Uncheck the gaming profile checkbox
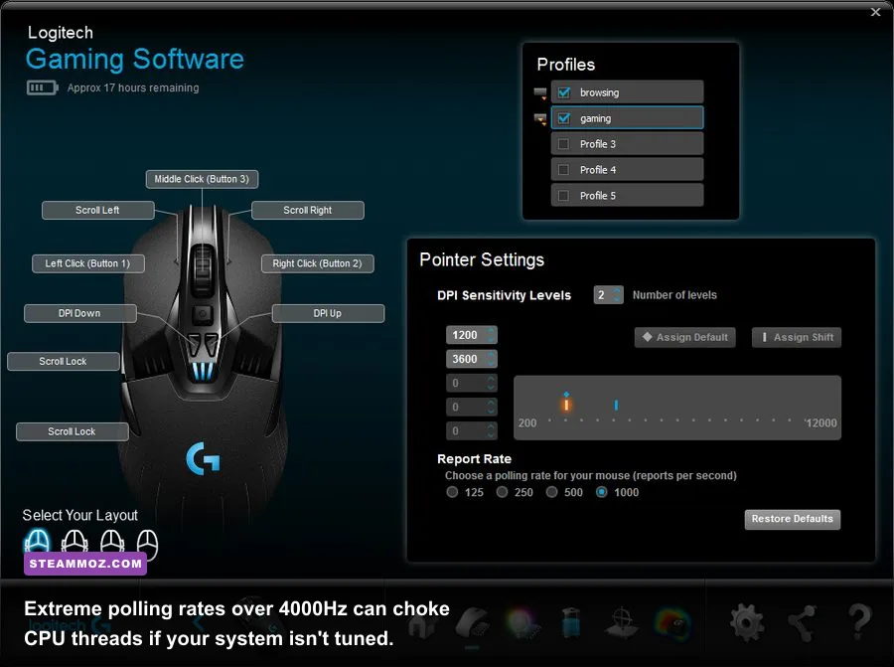The image size is (894, 667). point(564,118)
